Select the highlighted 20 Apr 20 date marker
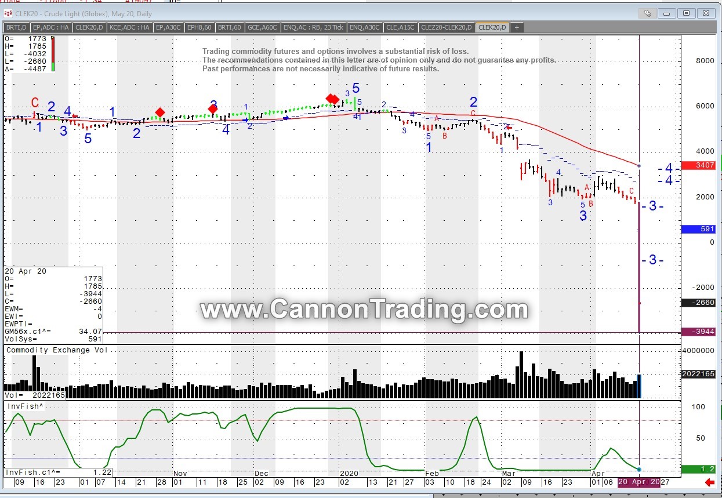This screenshot has height=498, width=722. (x=638, y=482)
